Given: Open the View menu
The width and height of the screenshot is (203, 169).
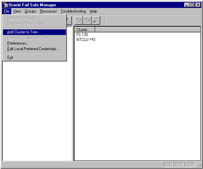Looking at the screenshot, I should [x=17, y=11].
